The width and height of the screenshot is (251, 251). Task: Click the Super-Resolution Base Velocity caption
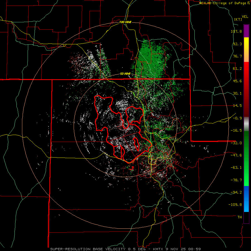(125, 249)
